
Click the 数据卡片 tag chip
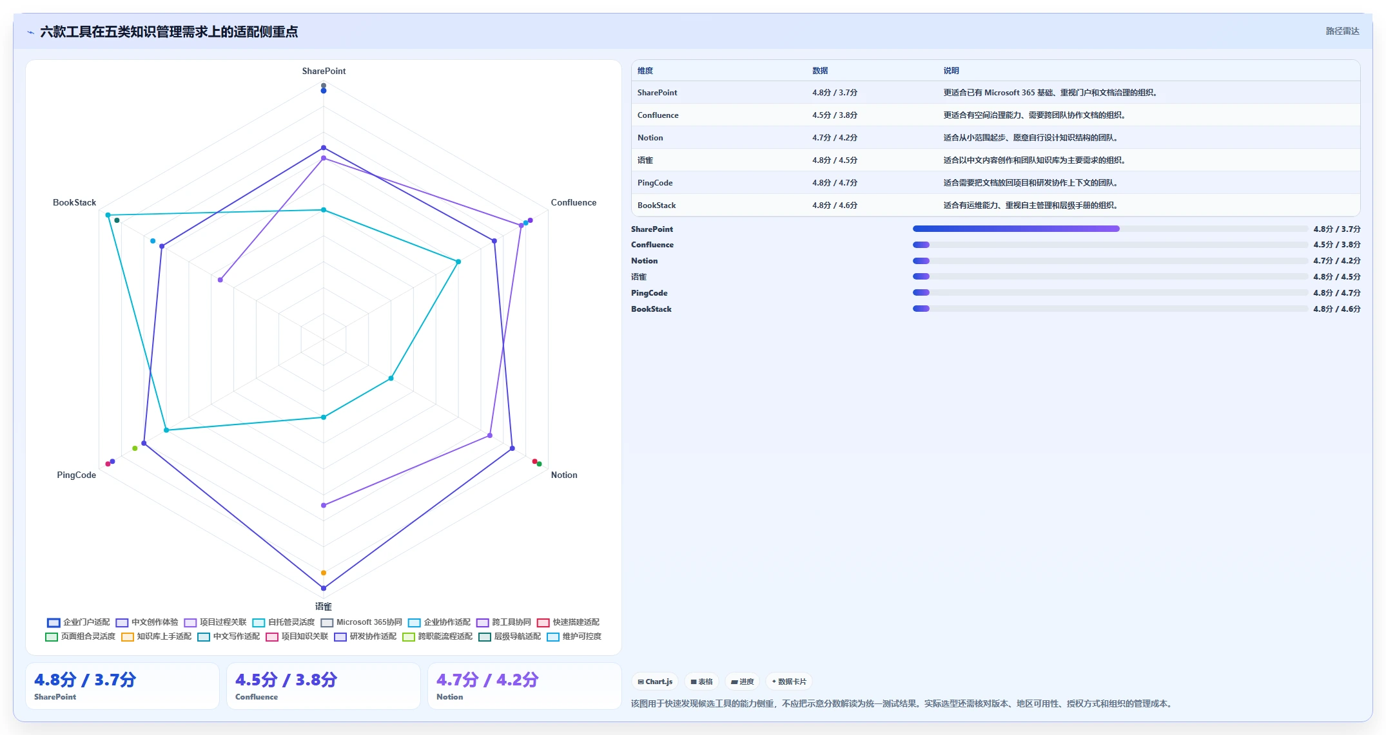(x=789, y=682)
